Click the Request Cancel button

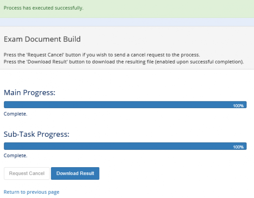point(27,173)
